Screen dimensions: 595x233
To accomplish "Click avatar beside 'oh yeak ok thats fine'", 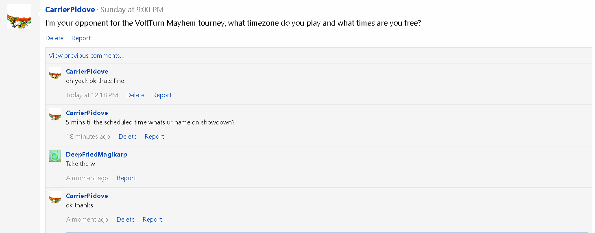I will (55, 73).
